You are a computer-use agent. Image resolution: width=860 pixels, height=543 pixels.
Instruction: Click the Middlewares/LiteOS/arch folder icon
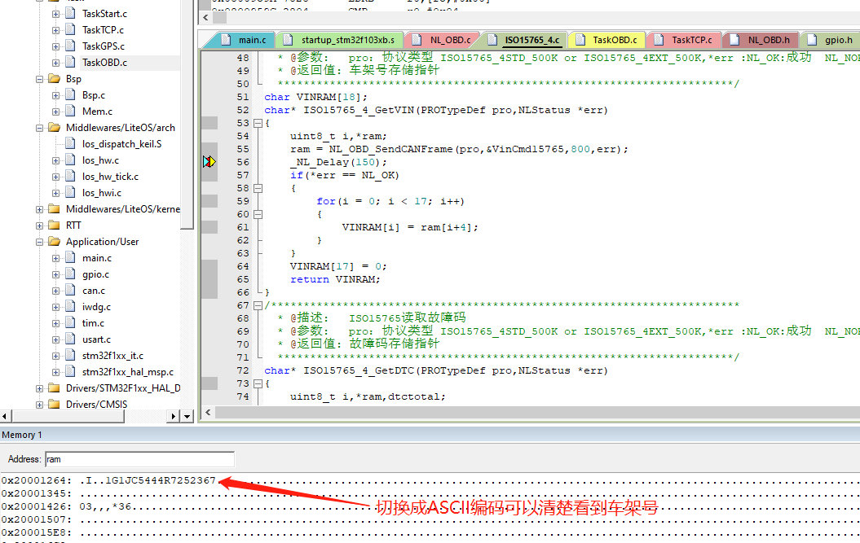55,127
